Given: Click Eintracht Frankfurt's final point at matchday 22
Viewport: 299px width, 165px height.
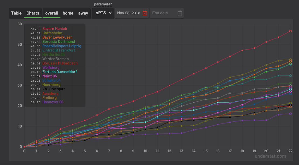Looking at the screenshot, I should coord(290,76).
